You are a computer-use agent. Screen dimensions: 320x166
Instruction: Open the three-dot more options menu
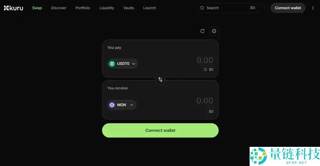coord(313,8)
